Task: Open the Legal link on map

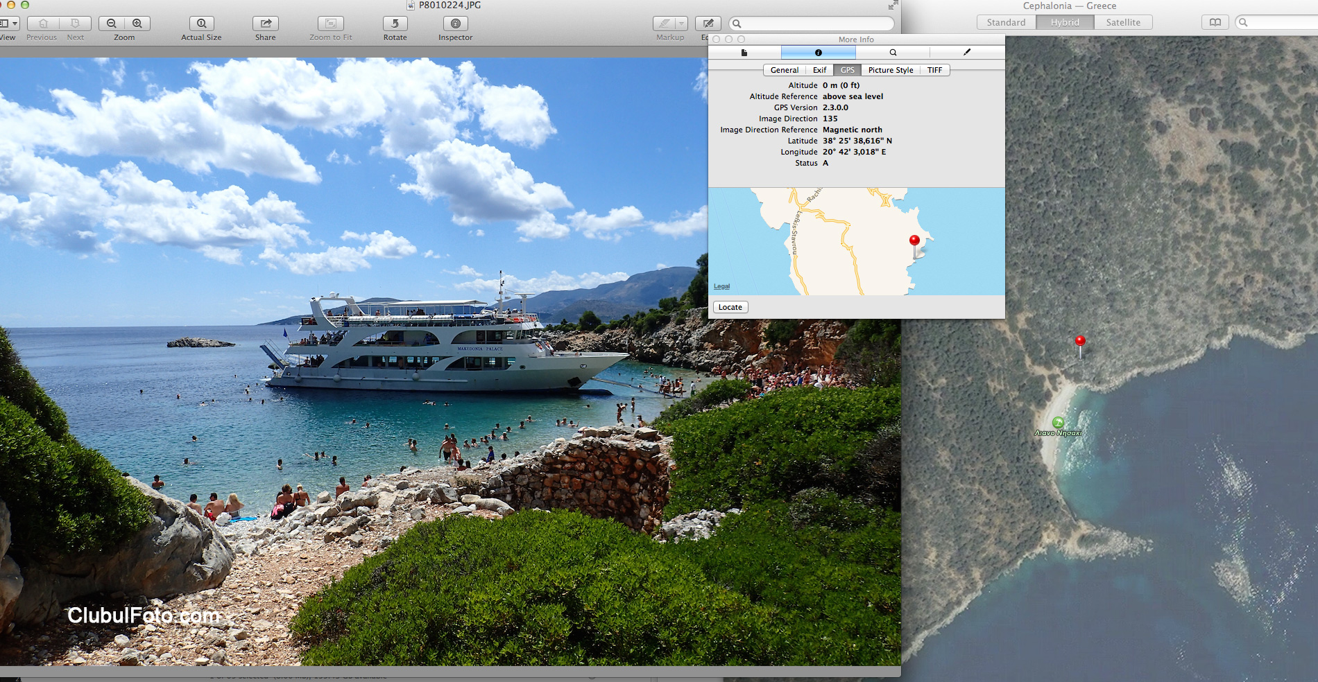Action: [721, 286]
